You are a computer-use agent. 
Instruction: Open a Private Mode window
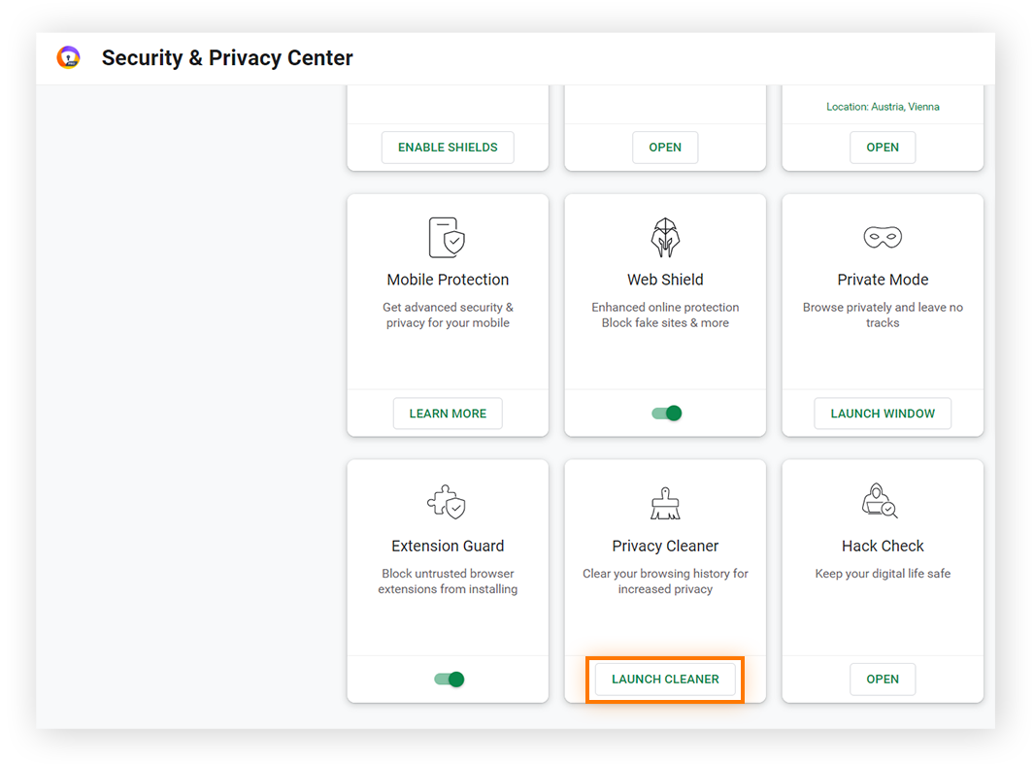883,414
